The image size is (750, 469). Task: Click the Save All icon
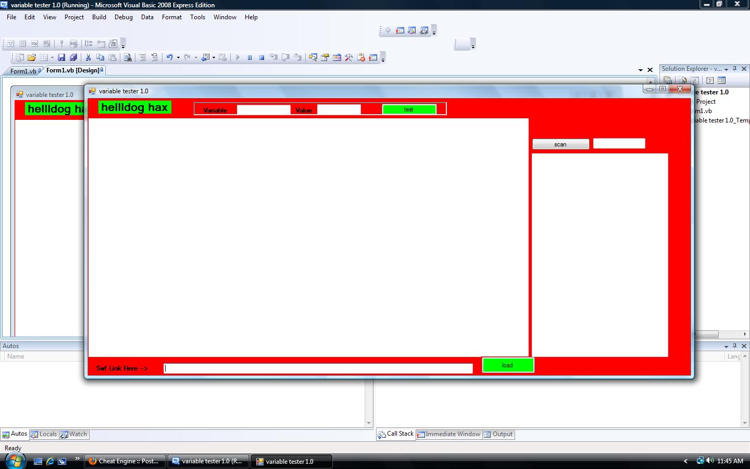(x=73, y=57)
